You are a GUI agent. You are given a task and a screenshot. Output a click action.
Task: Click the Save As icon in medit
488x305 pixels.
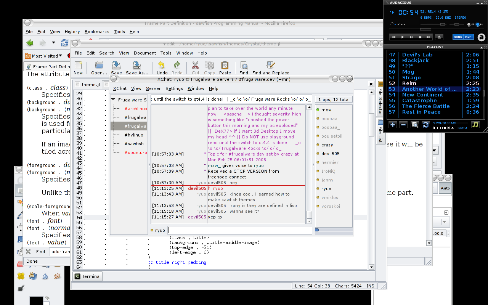tap(137, 65)
